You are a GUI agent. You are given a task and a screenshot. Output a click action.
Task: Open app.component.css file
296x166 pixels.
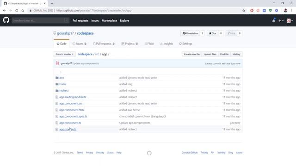click(x=71, y=103)
